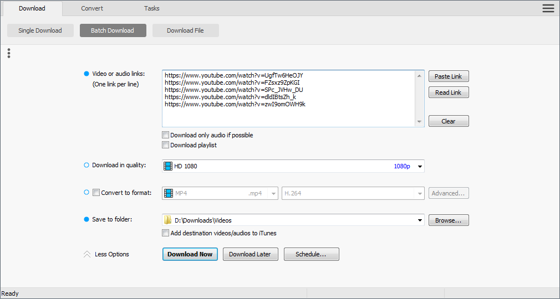This screenshot has width=560, height=299.
Task: Click the links box scrollbar down arrow
Action: [x=420, y=122]
